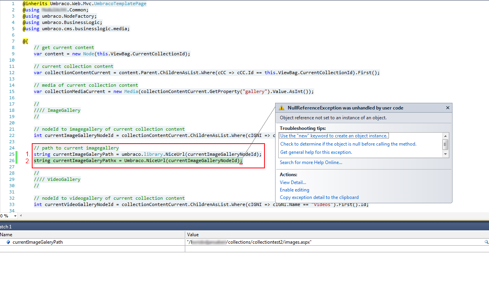Click the 'Media' type on the collectionMediaCurrent line
489x290 pixels.
click(131, 91)
